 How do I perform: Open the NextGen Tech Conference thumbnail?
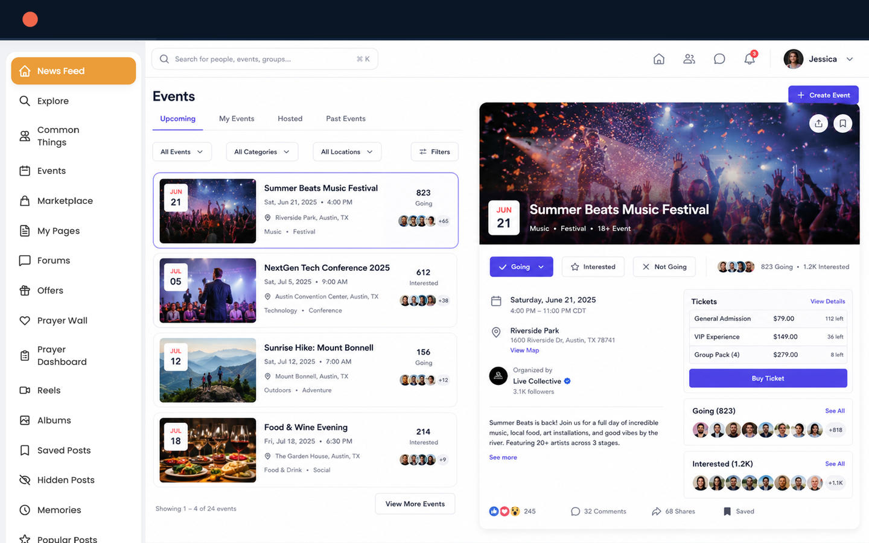pyautogui.click(x=208, y=291)
